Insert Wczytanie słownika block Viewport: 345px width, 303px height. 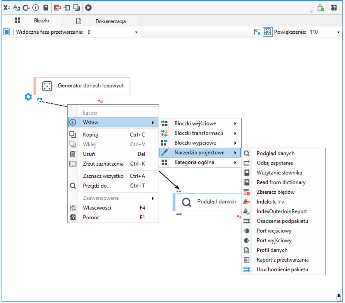point(283,173)
